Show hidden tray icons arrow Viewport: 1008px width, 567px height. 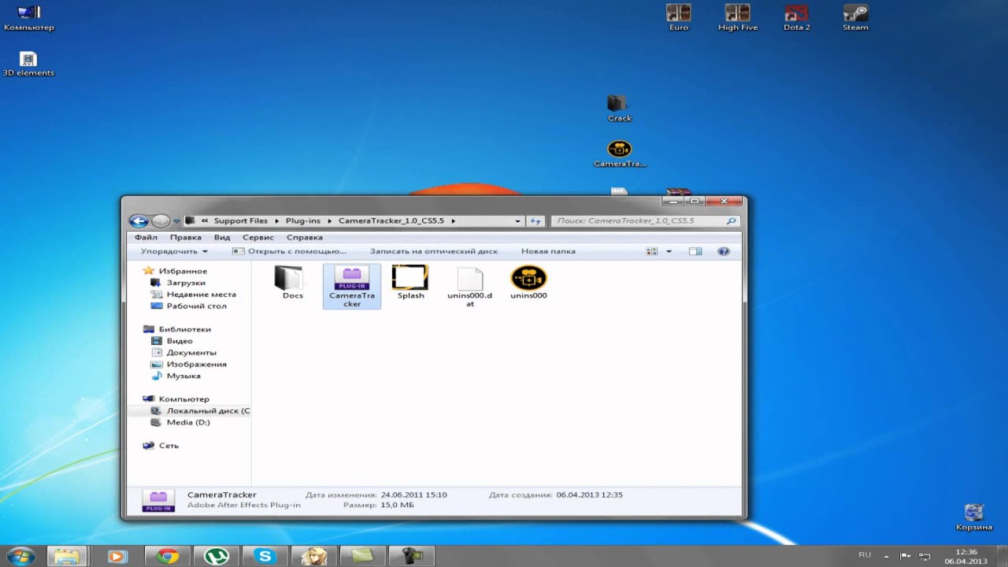click(887, 556)
